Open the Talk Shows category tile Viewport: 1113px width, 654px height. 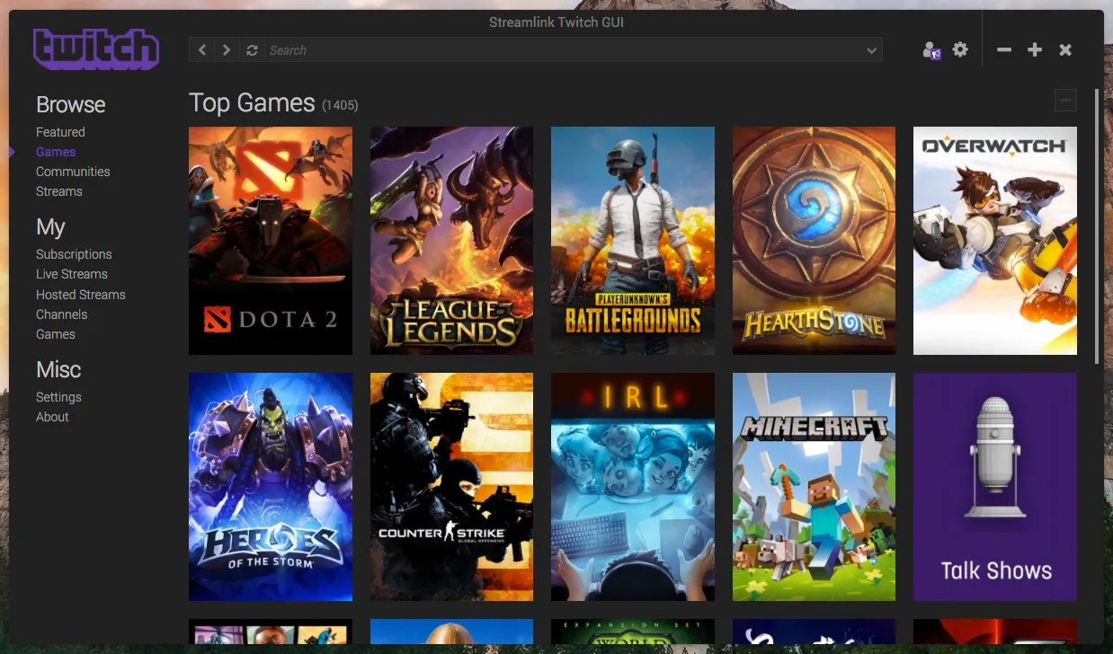[995, 487]
